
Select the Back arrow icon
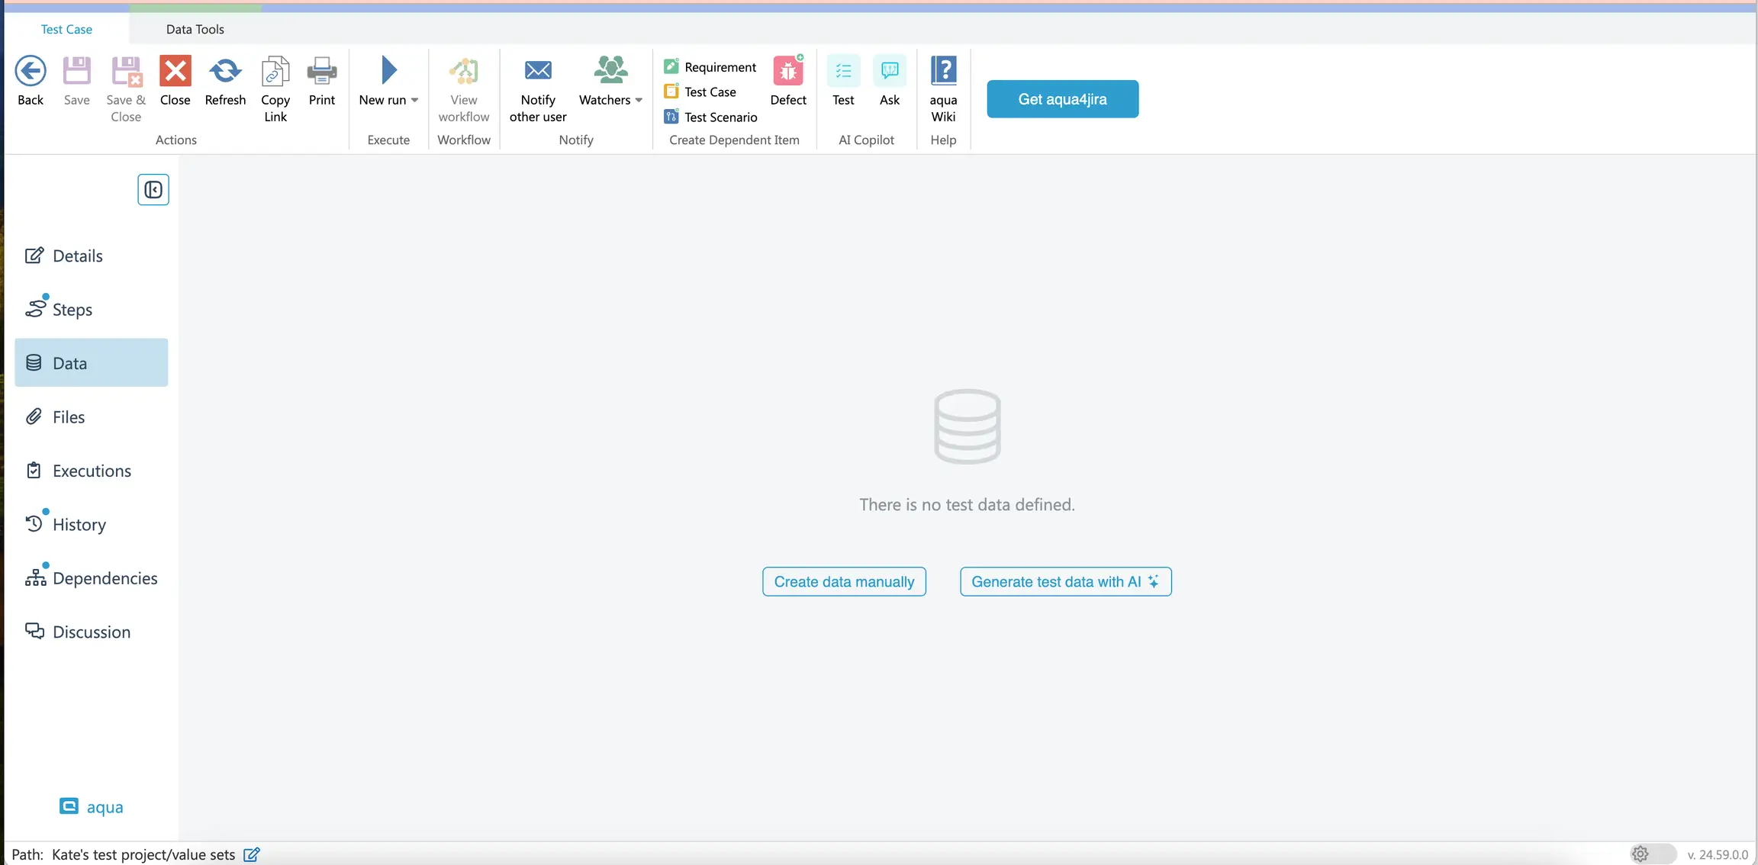tap(31, 71)
